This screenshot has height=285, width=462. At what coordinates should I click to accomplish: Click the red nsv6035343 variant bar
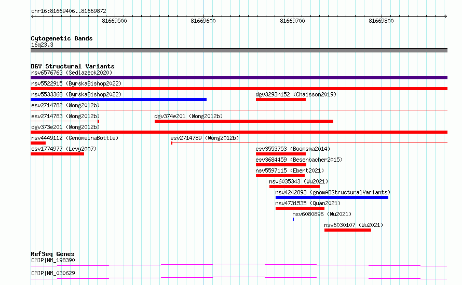pos(294,187)
